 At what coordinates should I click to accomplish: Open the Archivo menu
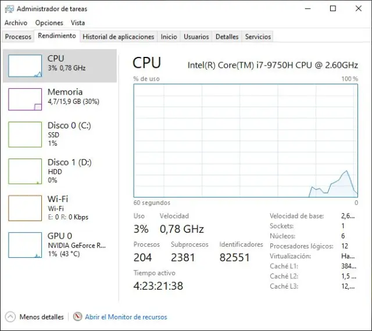16,23
